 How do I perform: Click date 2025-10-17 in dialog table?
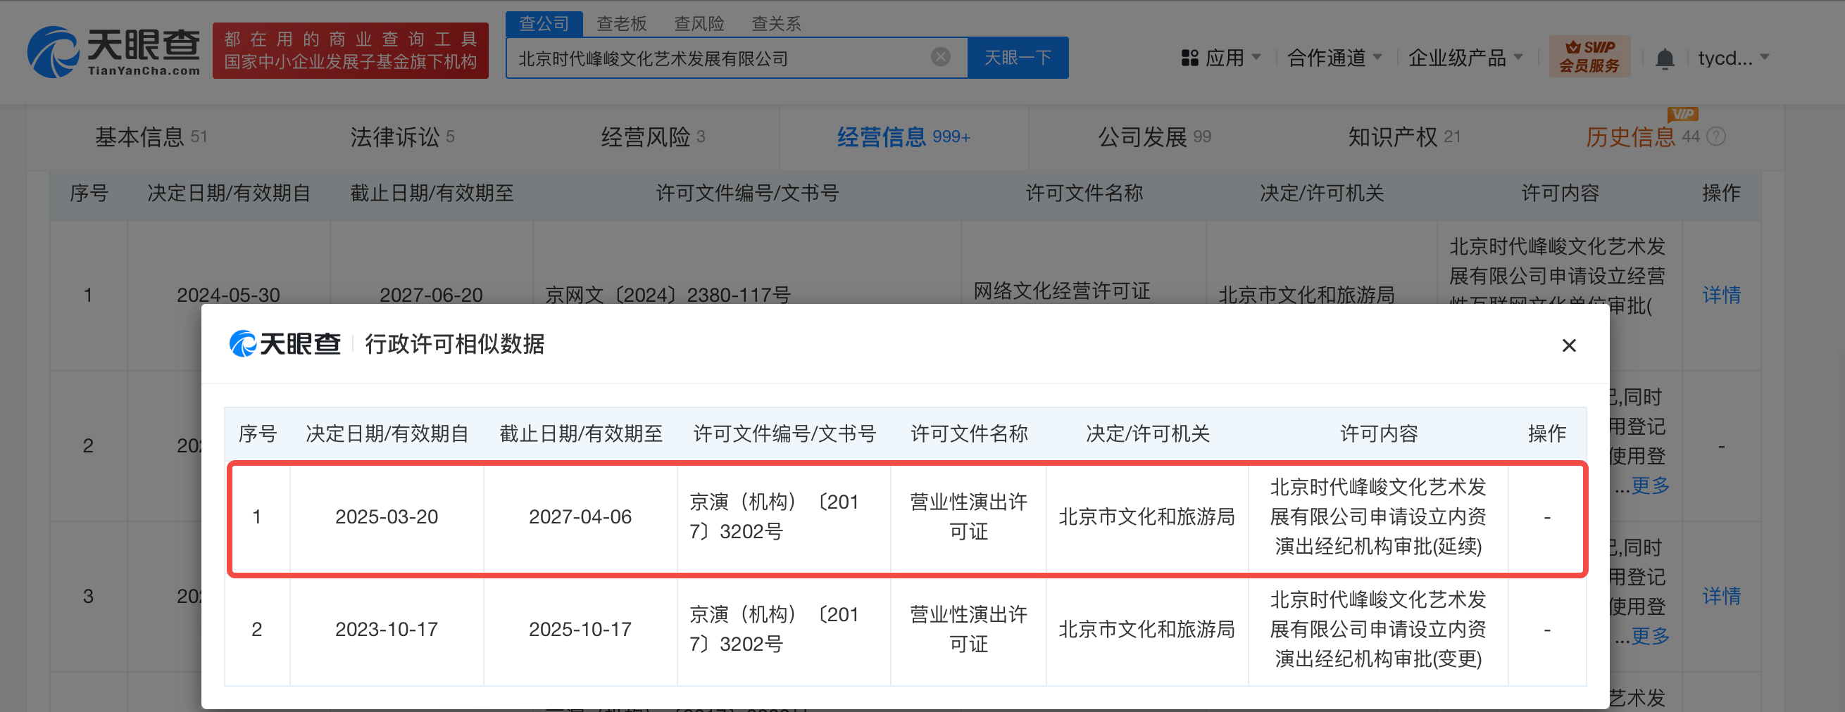pyautogui.click(x=580, y=629)
